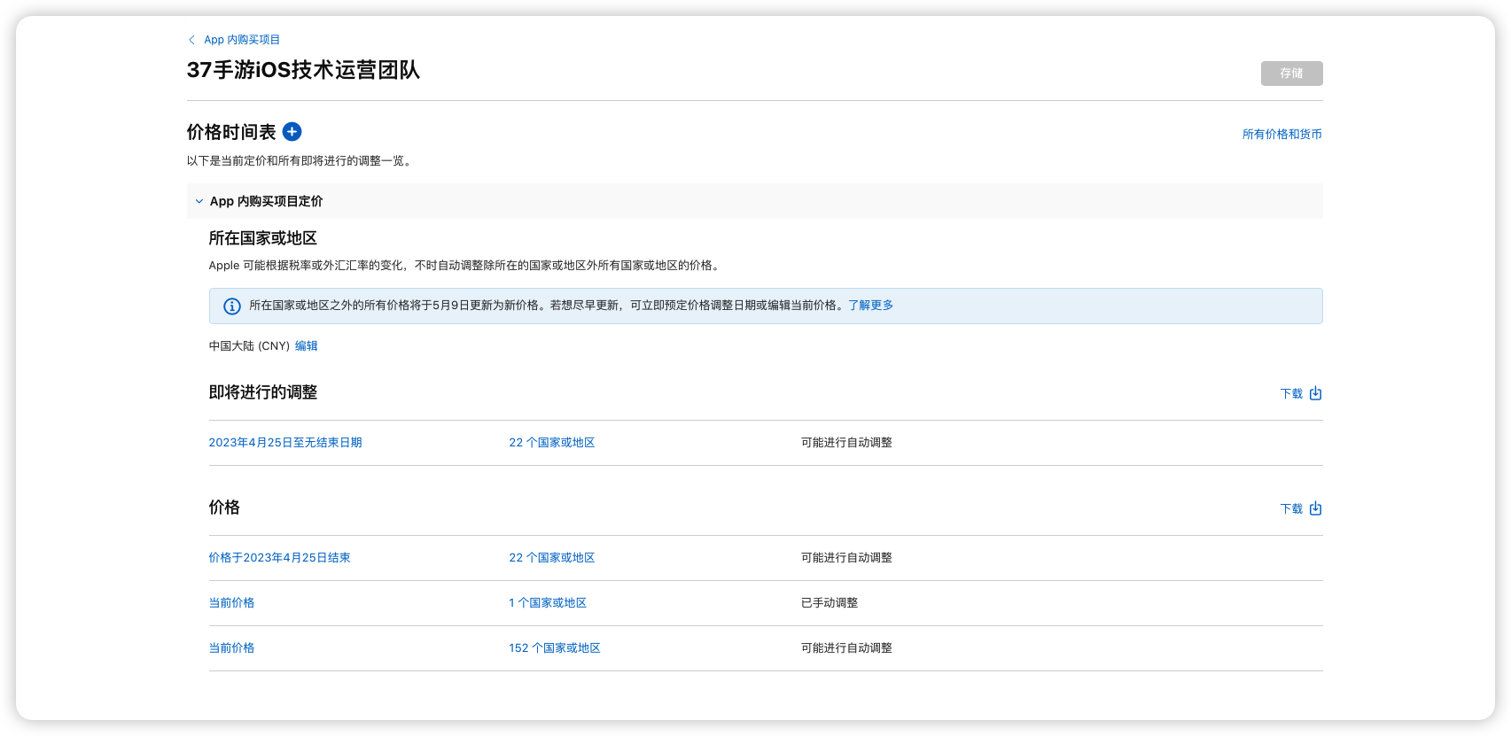Viewport: 1511px width, 736px height.
Task: Collapse the App 内购买项目定价 section
Action: point(199,201)
